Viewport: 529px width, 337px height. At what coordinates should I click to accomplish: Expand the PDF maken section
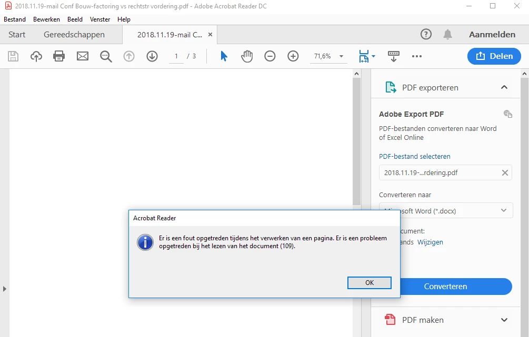point(504,320)
